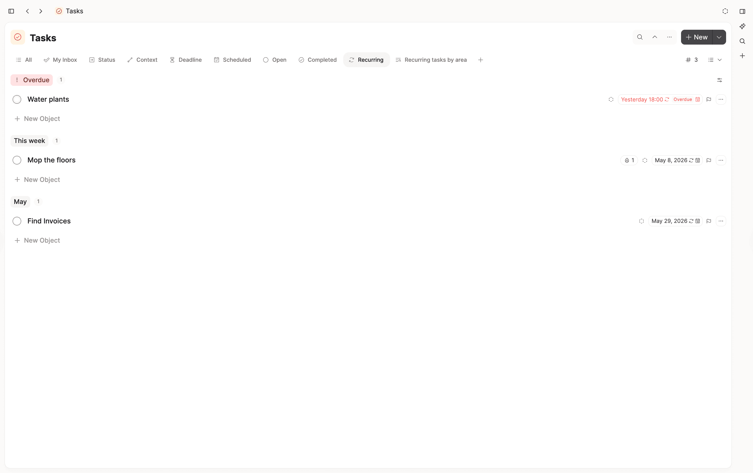Open the Mop the floors task
753x473 pixels.
coord(51,160)
